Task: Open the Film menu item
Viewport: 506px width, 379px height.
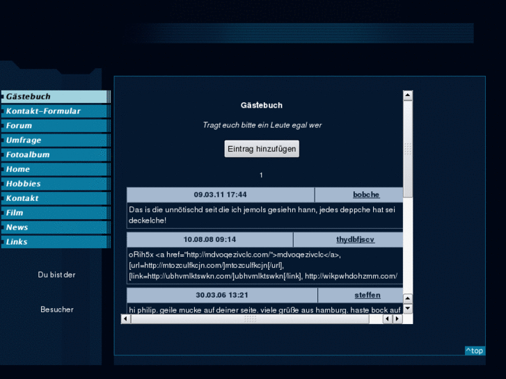Action: coord(56,213)
